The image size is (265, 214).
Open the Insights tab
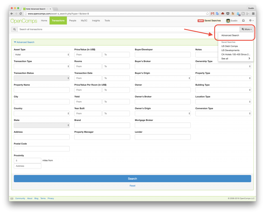click(x=96, y=21)
